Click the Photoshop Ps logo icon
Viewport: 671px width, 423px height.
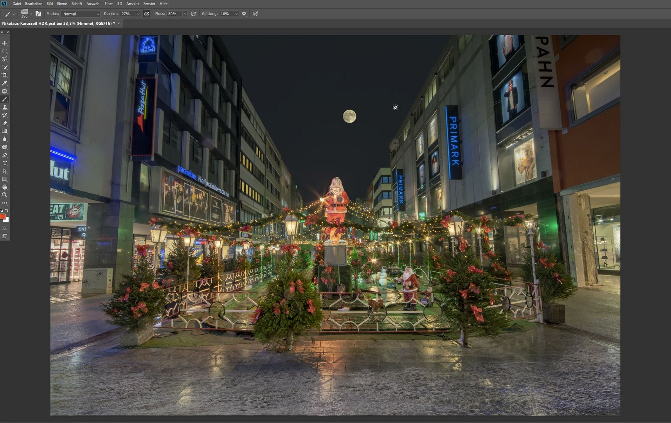click(4, 4)
